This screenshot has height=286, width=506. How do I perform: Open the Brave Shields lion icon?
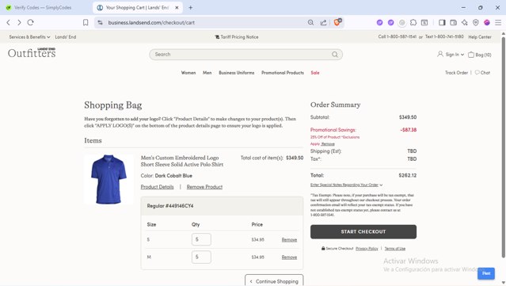pyautogui.click(x=337, y=22)
